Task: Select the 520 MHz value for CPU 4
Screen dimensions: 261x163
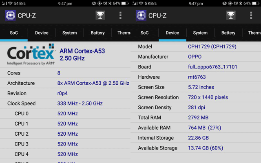Action: 68,154
